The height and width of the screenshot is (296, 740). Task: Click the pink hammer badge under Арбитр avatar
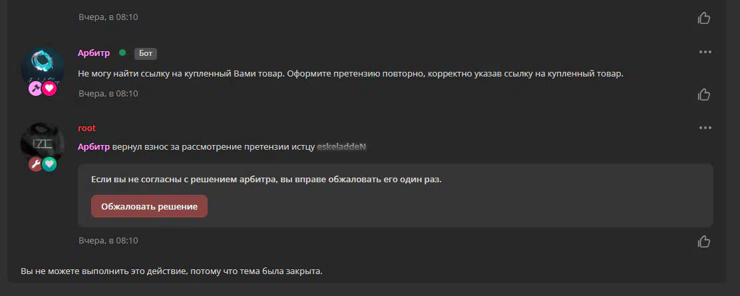tap(36, 88)
